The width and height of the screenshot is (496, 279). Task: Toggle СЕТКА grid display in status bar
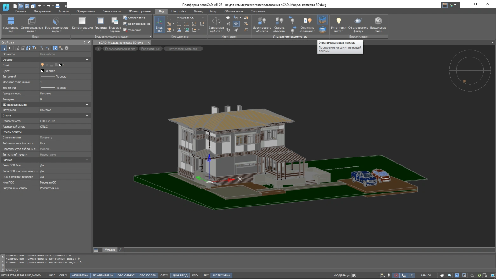click(x=63, y=276)
